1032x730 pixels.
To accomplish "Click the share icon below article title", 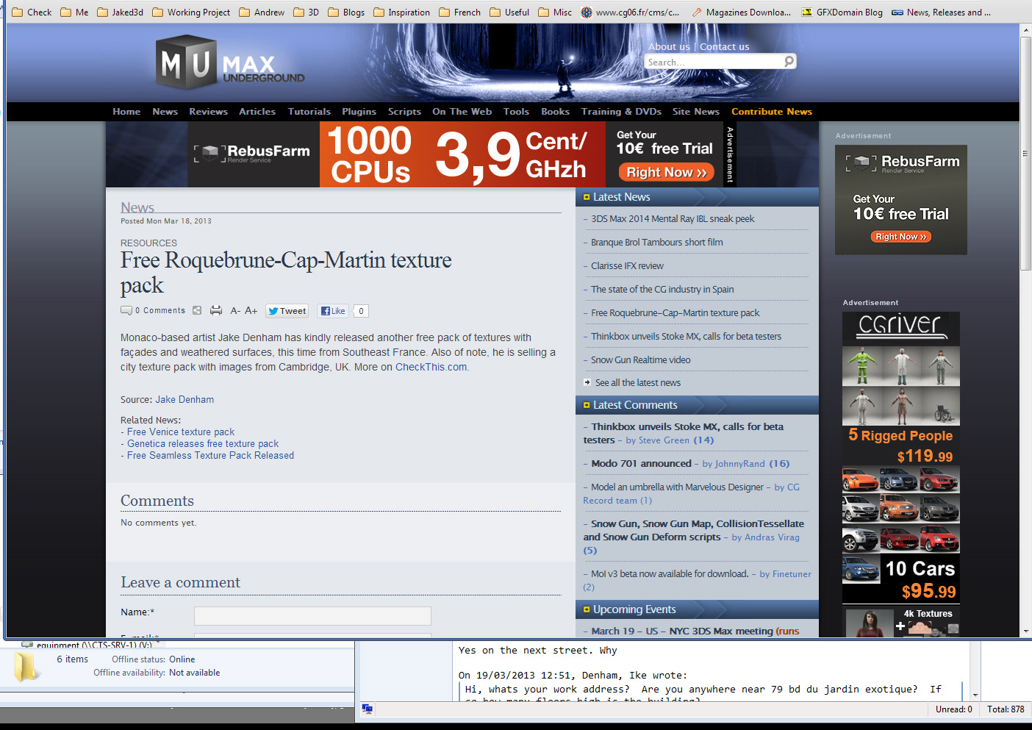I will click(197, 311).
